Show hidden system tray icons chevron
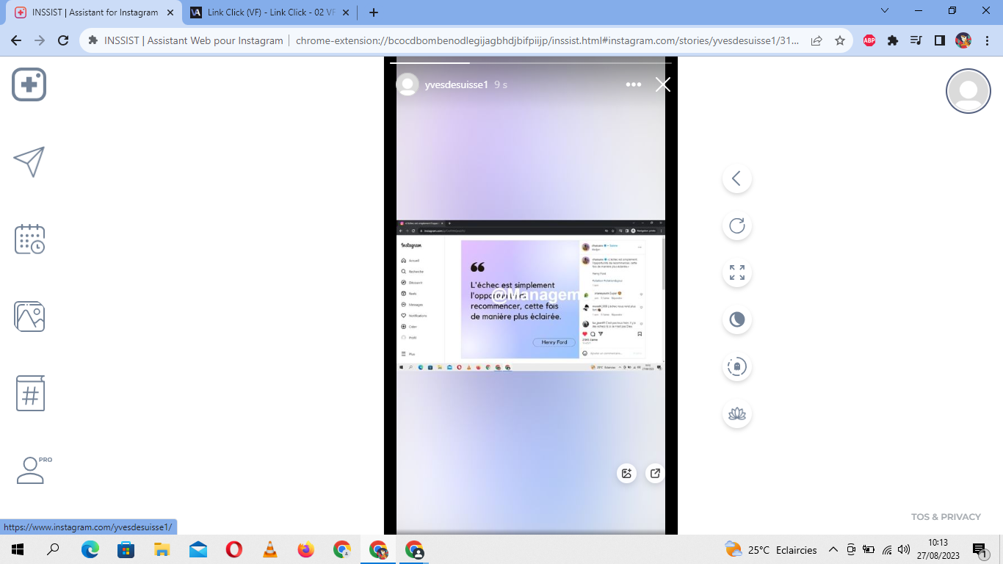 click(833, 549)
